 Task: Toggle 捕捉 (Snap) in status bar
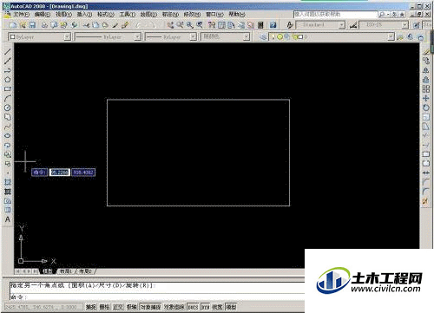click(x=90, y=307)
